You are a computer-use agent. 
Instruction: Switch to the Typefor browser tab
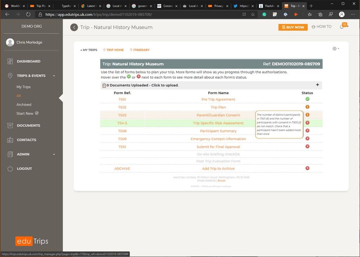pyautogui.click(x=66, y=6)
